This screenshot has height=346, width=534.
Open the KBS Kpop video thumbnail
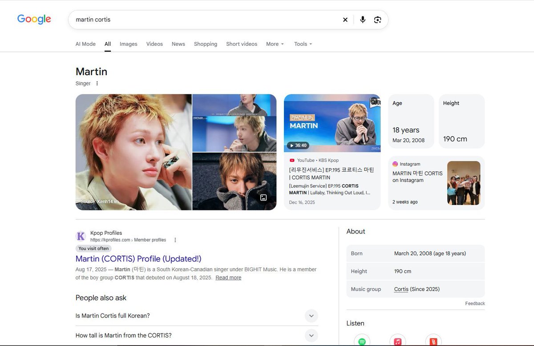[332, 123]
